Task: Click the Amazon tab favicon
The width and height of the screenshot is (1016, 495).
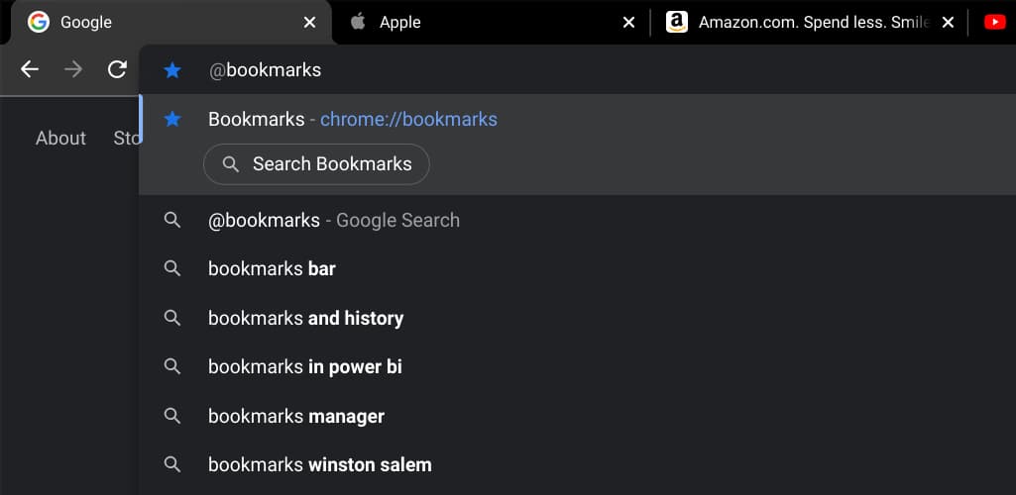Action: (677, 22)
